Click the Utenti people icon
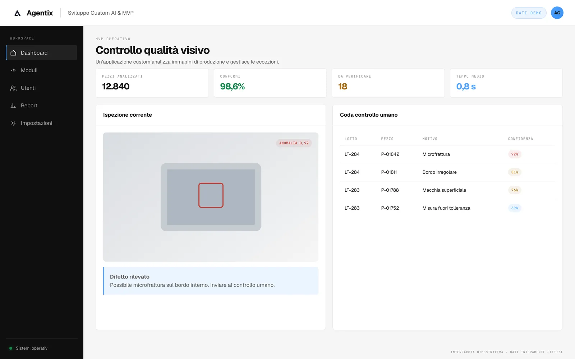575x359 pixels. pyautogui.click(x=13, y=88)
